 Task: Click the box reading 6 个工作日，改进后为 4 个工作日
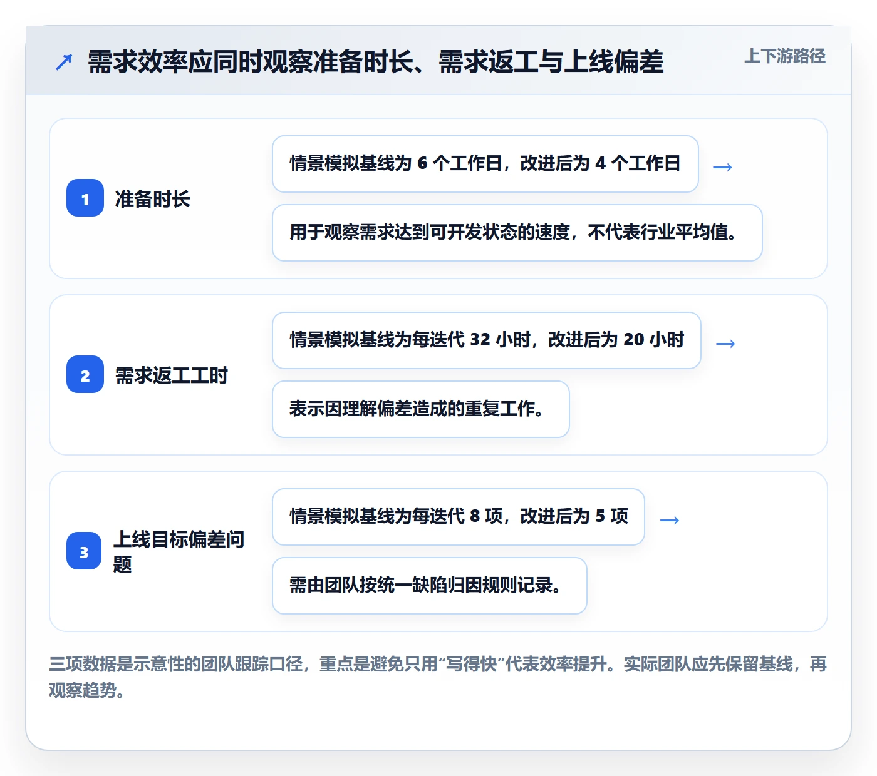tap(485, 164)
